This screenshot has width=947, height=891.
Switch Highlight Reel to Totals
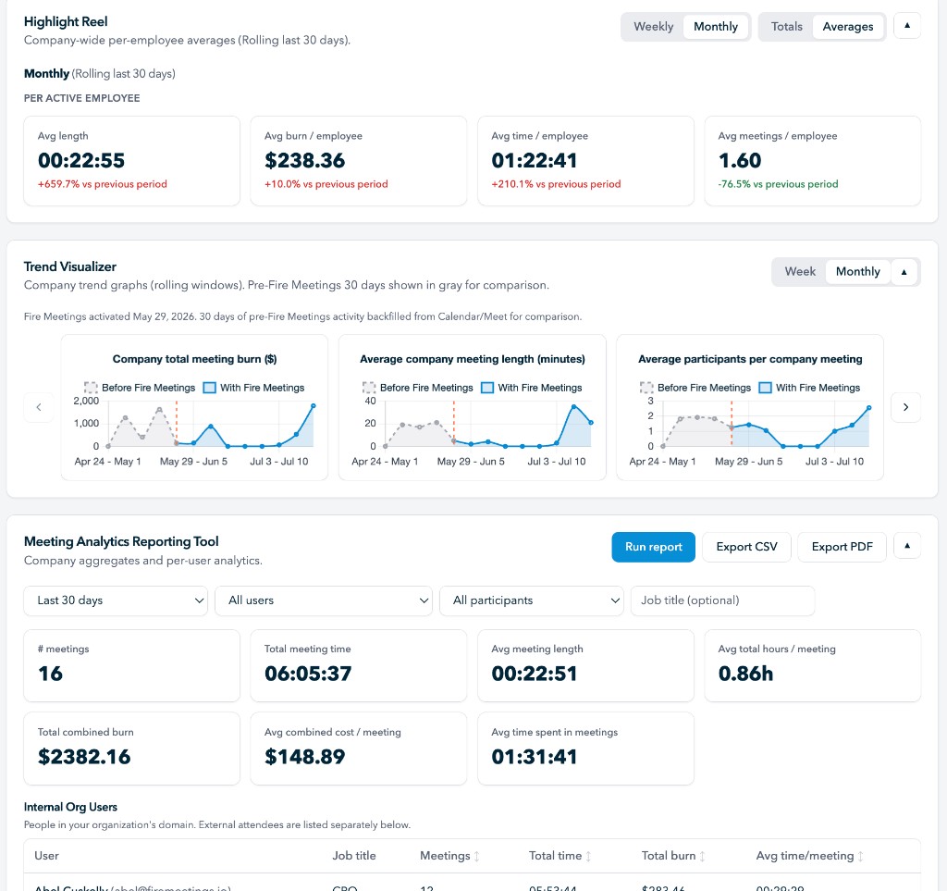point(786,27)
